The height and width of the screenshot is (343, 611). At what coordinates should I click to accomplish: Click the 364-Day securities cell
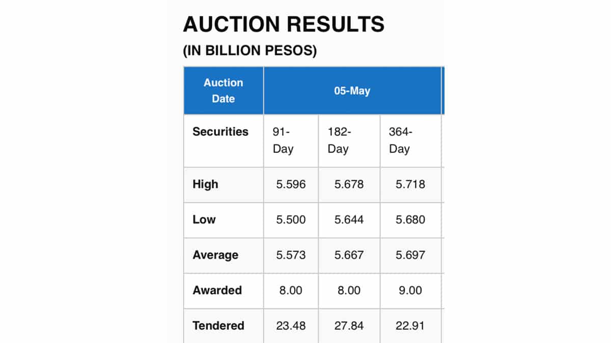[400, 141]
